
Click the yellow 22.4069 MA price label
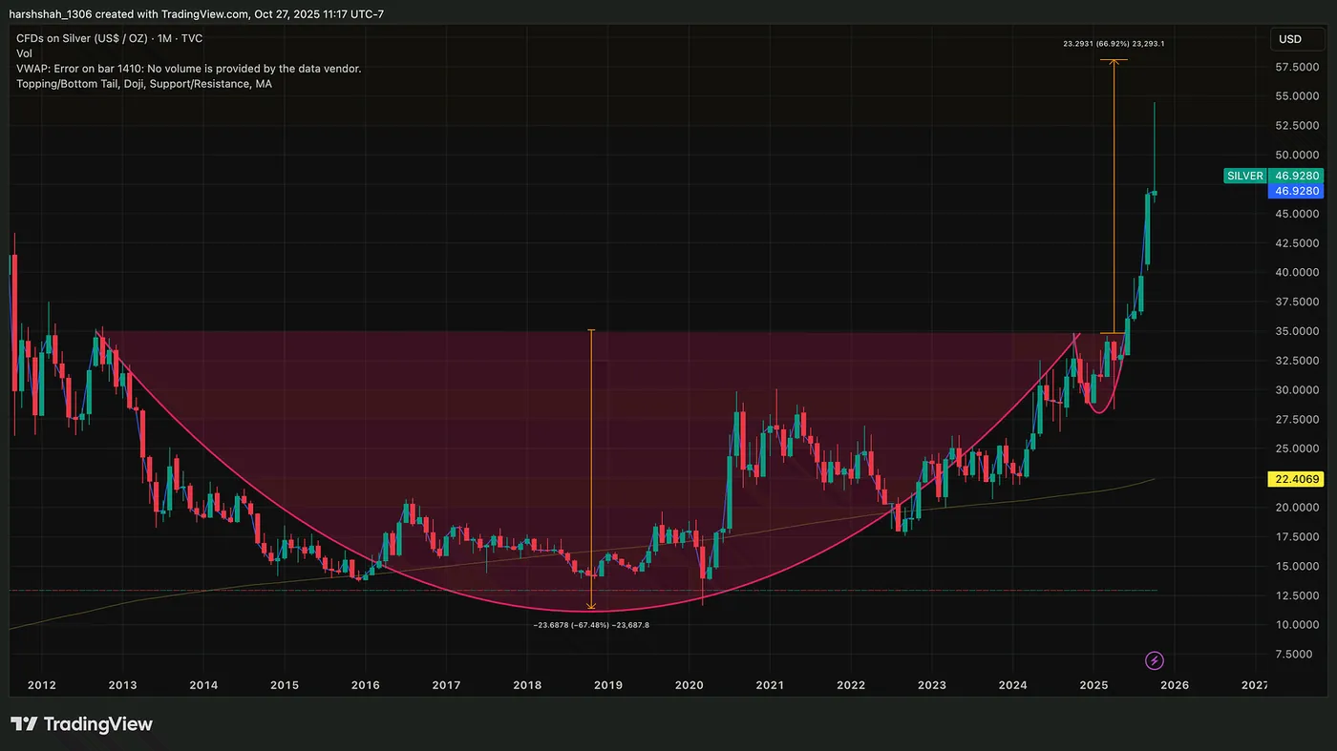point(1296,479)
